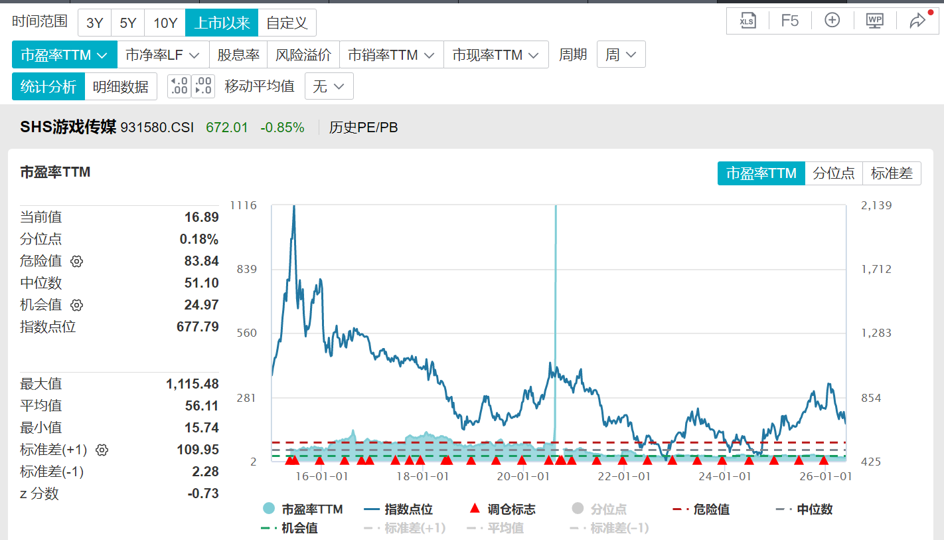Click the 分位点 0.18% value
944x540 pixels.
pos(198,239)
